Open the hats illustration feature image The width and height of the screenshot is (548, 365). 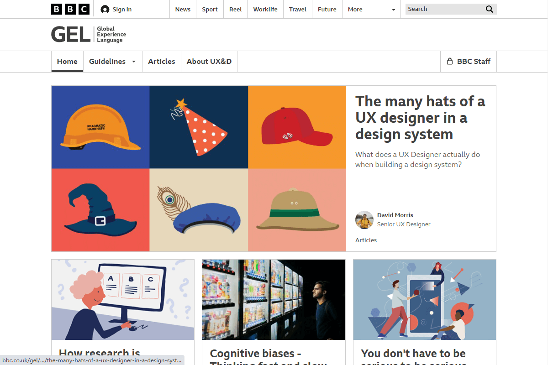point(199,168)
